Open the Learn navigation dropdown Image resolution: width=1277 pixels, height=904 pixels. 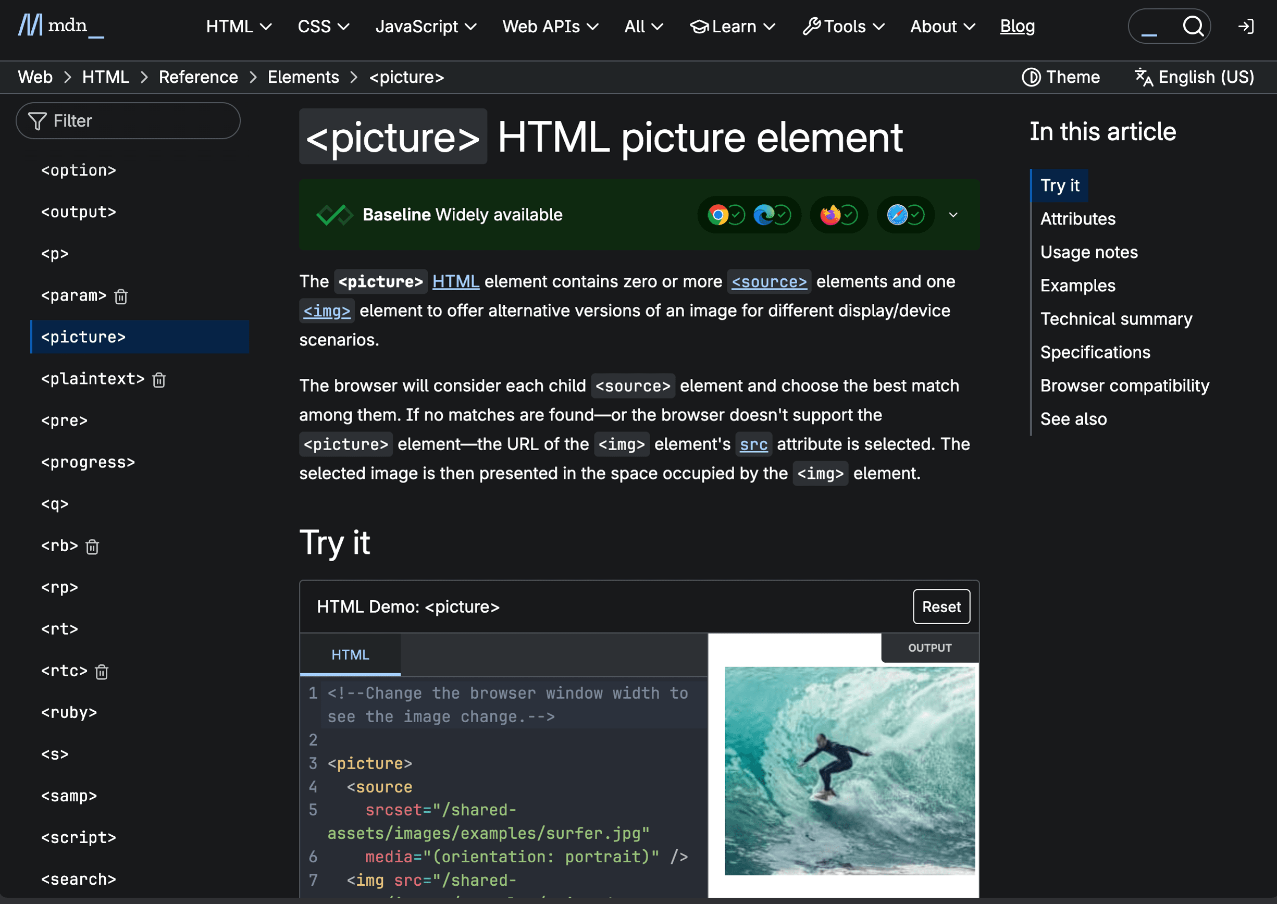tap(733, 26)
